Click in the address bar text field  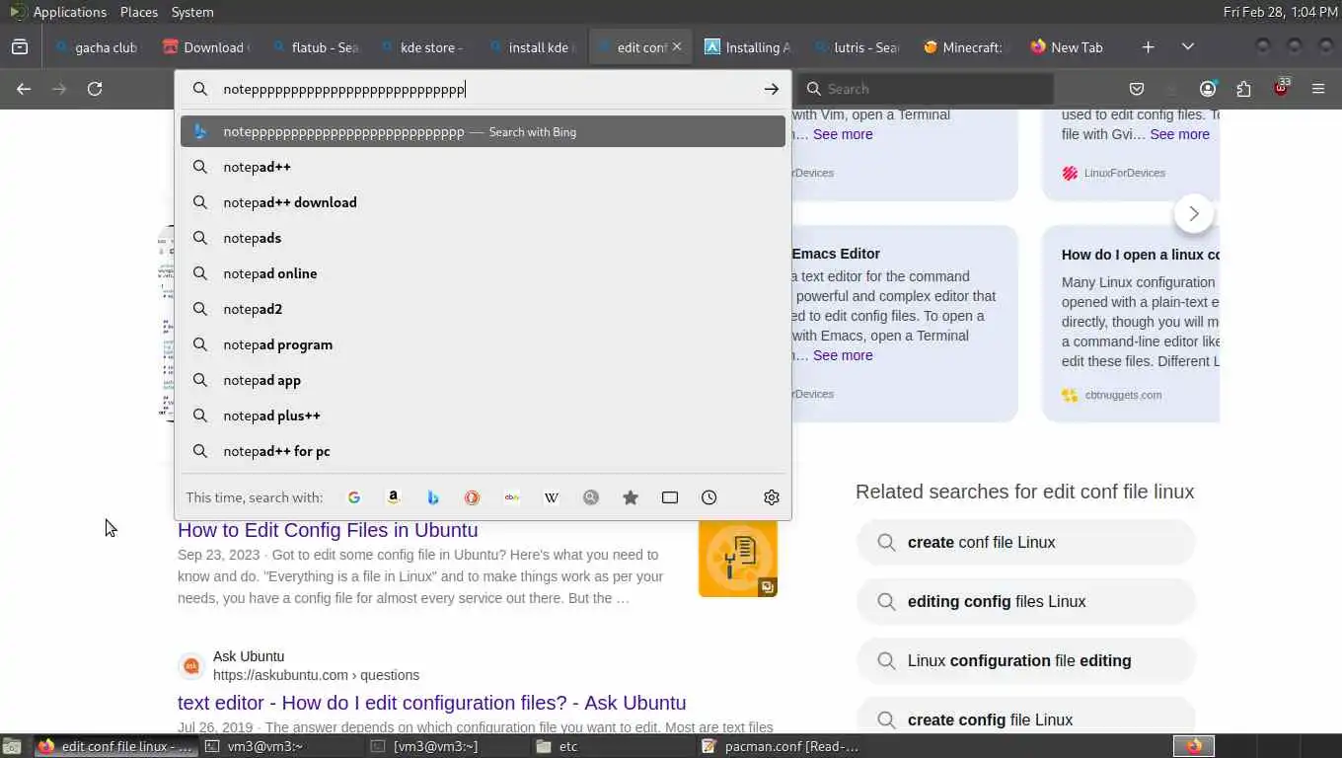click(x=484, y=89)
